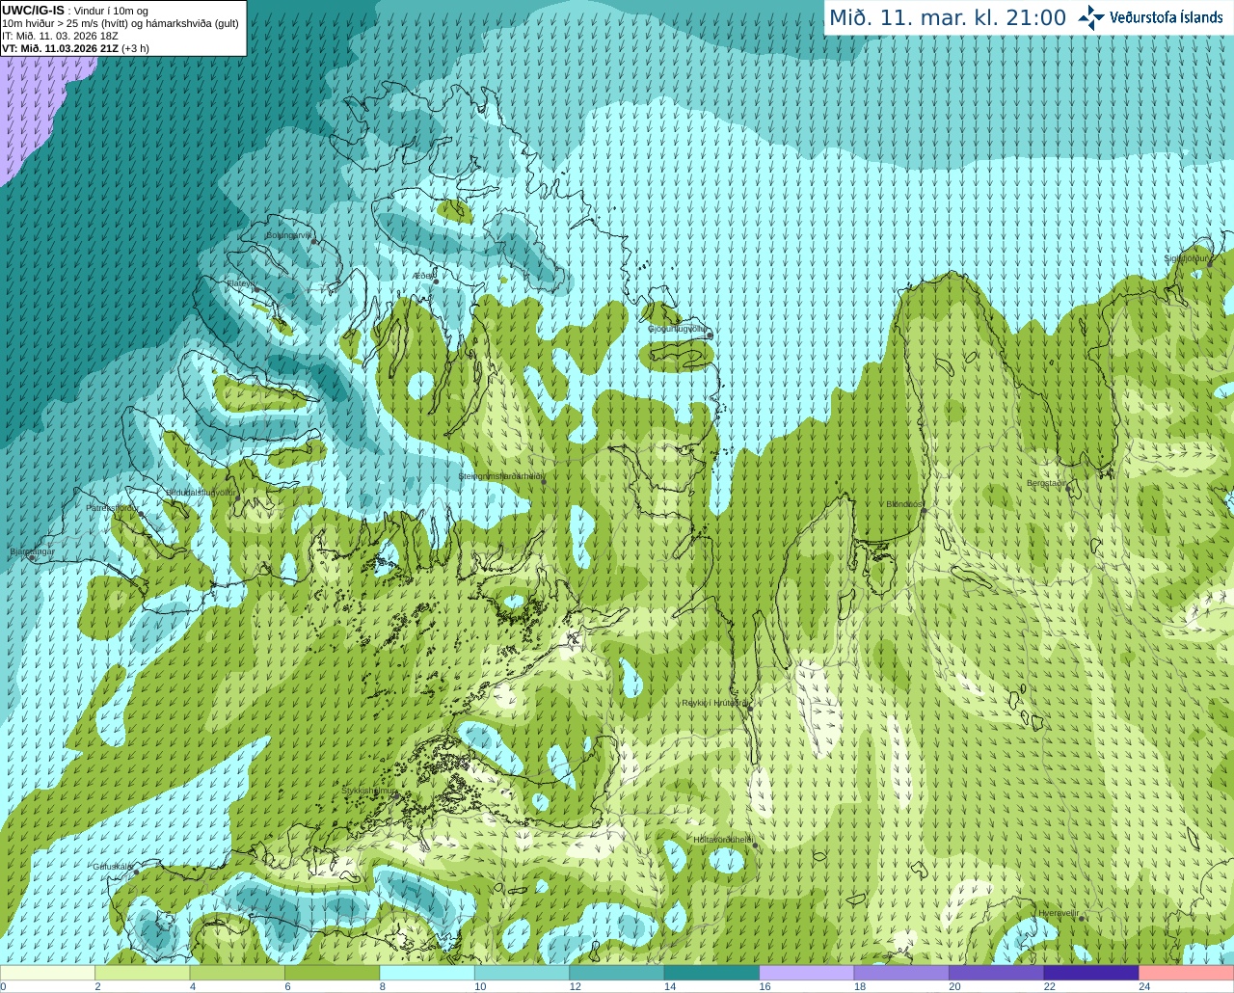Select the 22–24 m/s dark indigo legend swatch
The width and height of the screenshot is (1234, 993).
(1091, 973)
